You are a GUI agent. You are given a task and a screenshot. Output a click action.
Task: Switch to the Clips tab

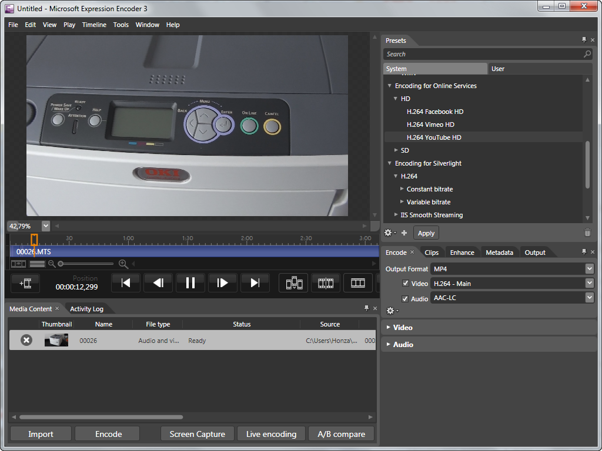432,253
